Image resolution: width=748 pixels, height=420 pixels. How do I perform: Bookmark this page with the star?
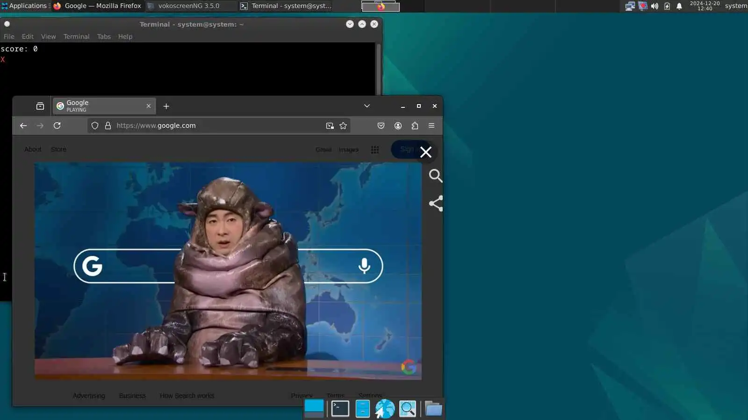click(x=343, y=126)
